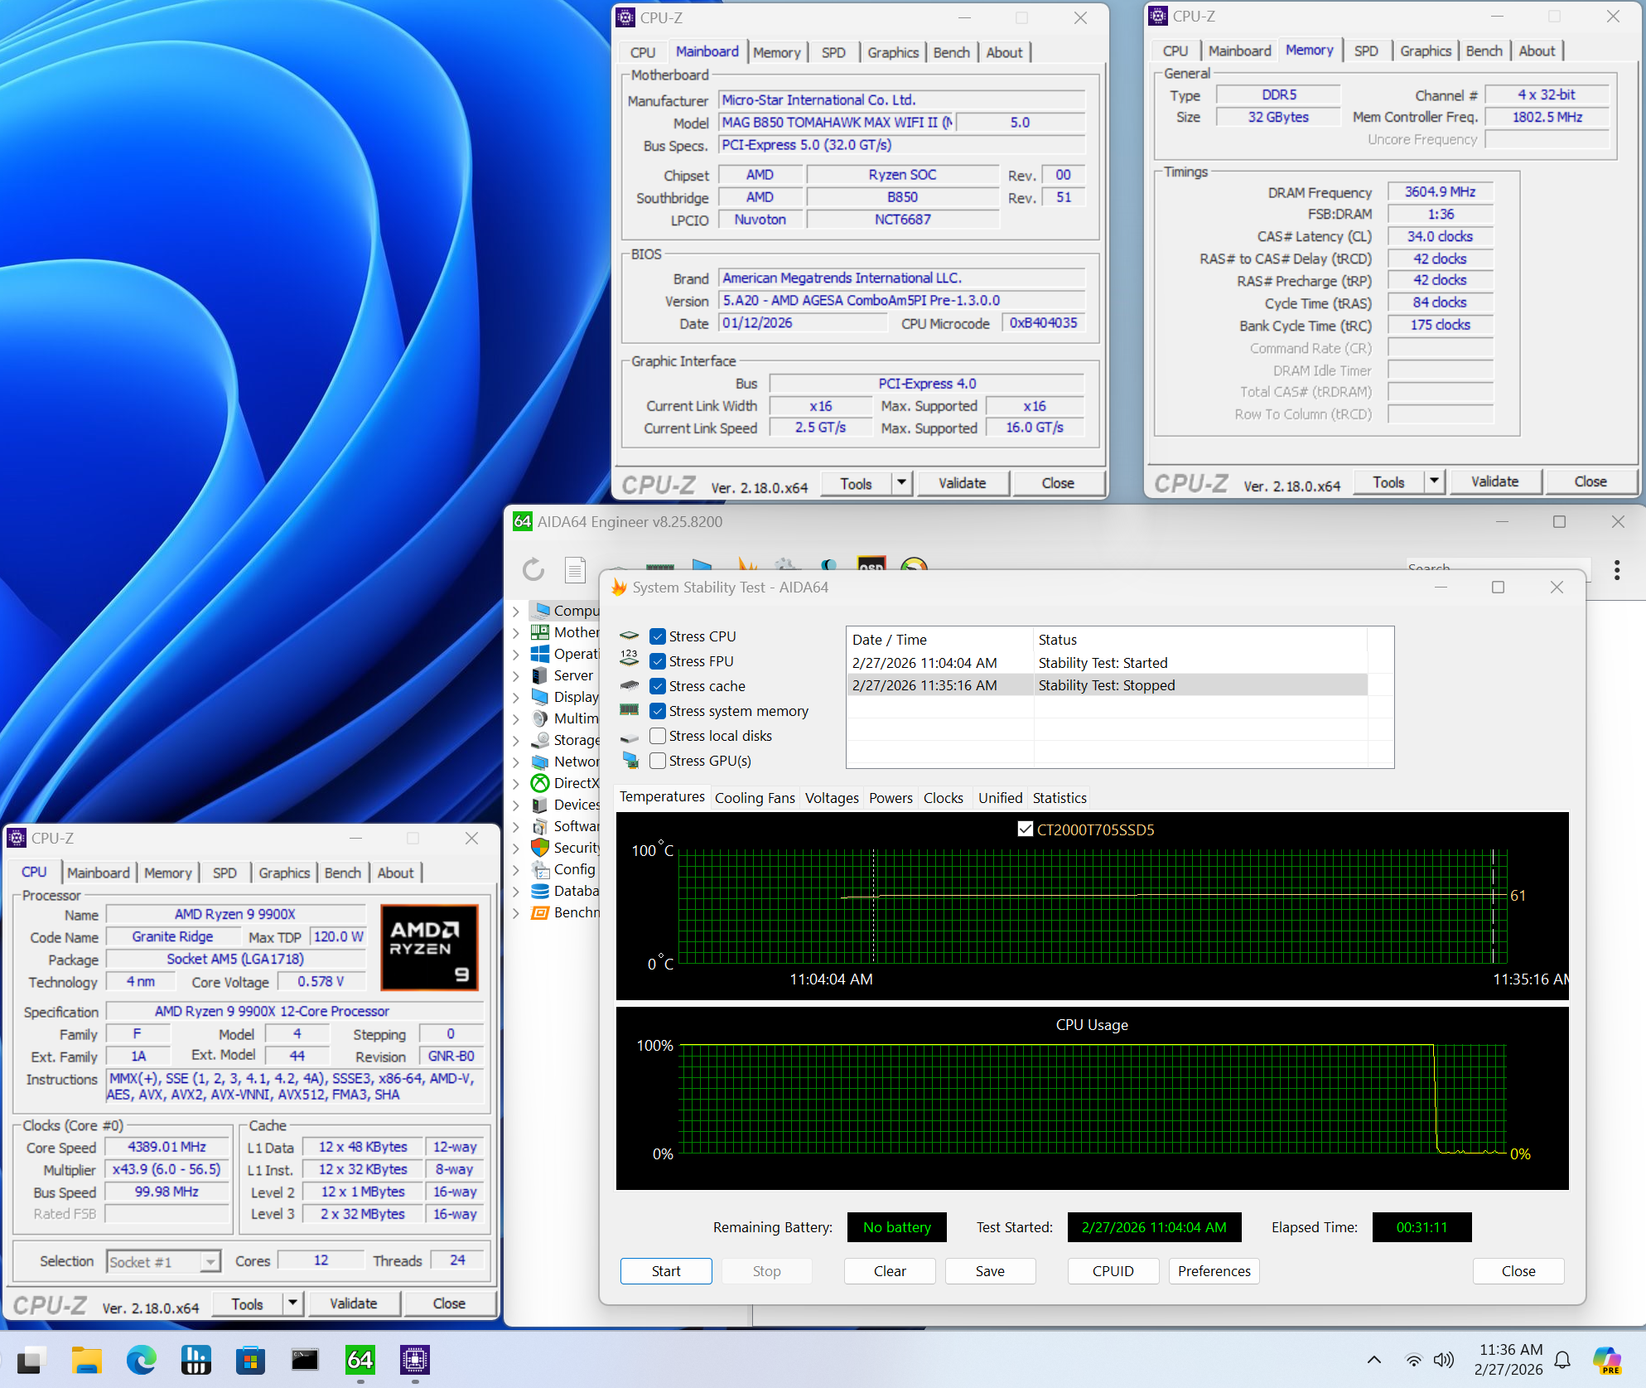This screenshot has height=1388, width=1646.
Task: Open the Statistics tab in stability test
Action: pyautogui.click(x=1060, y=797)
